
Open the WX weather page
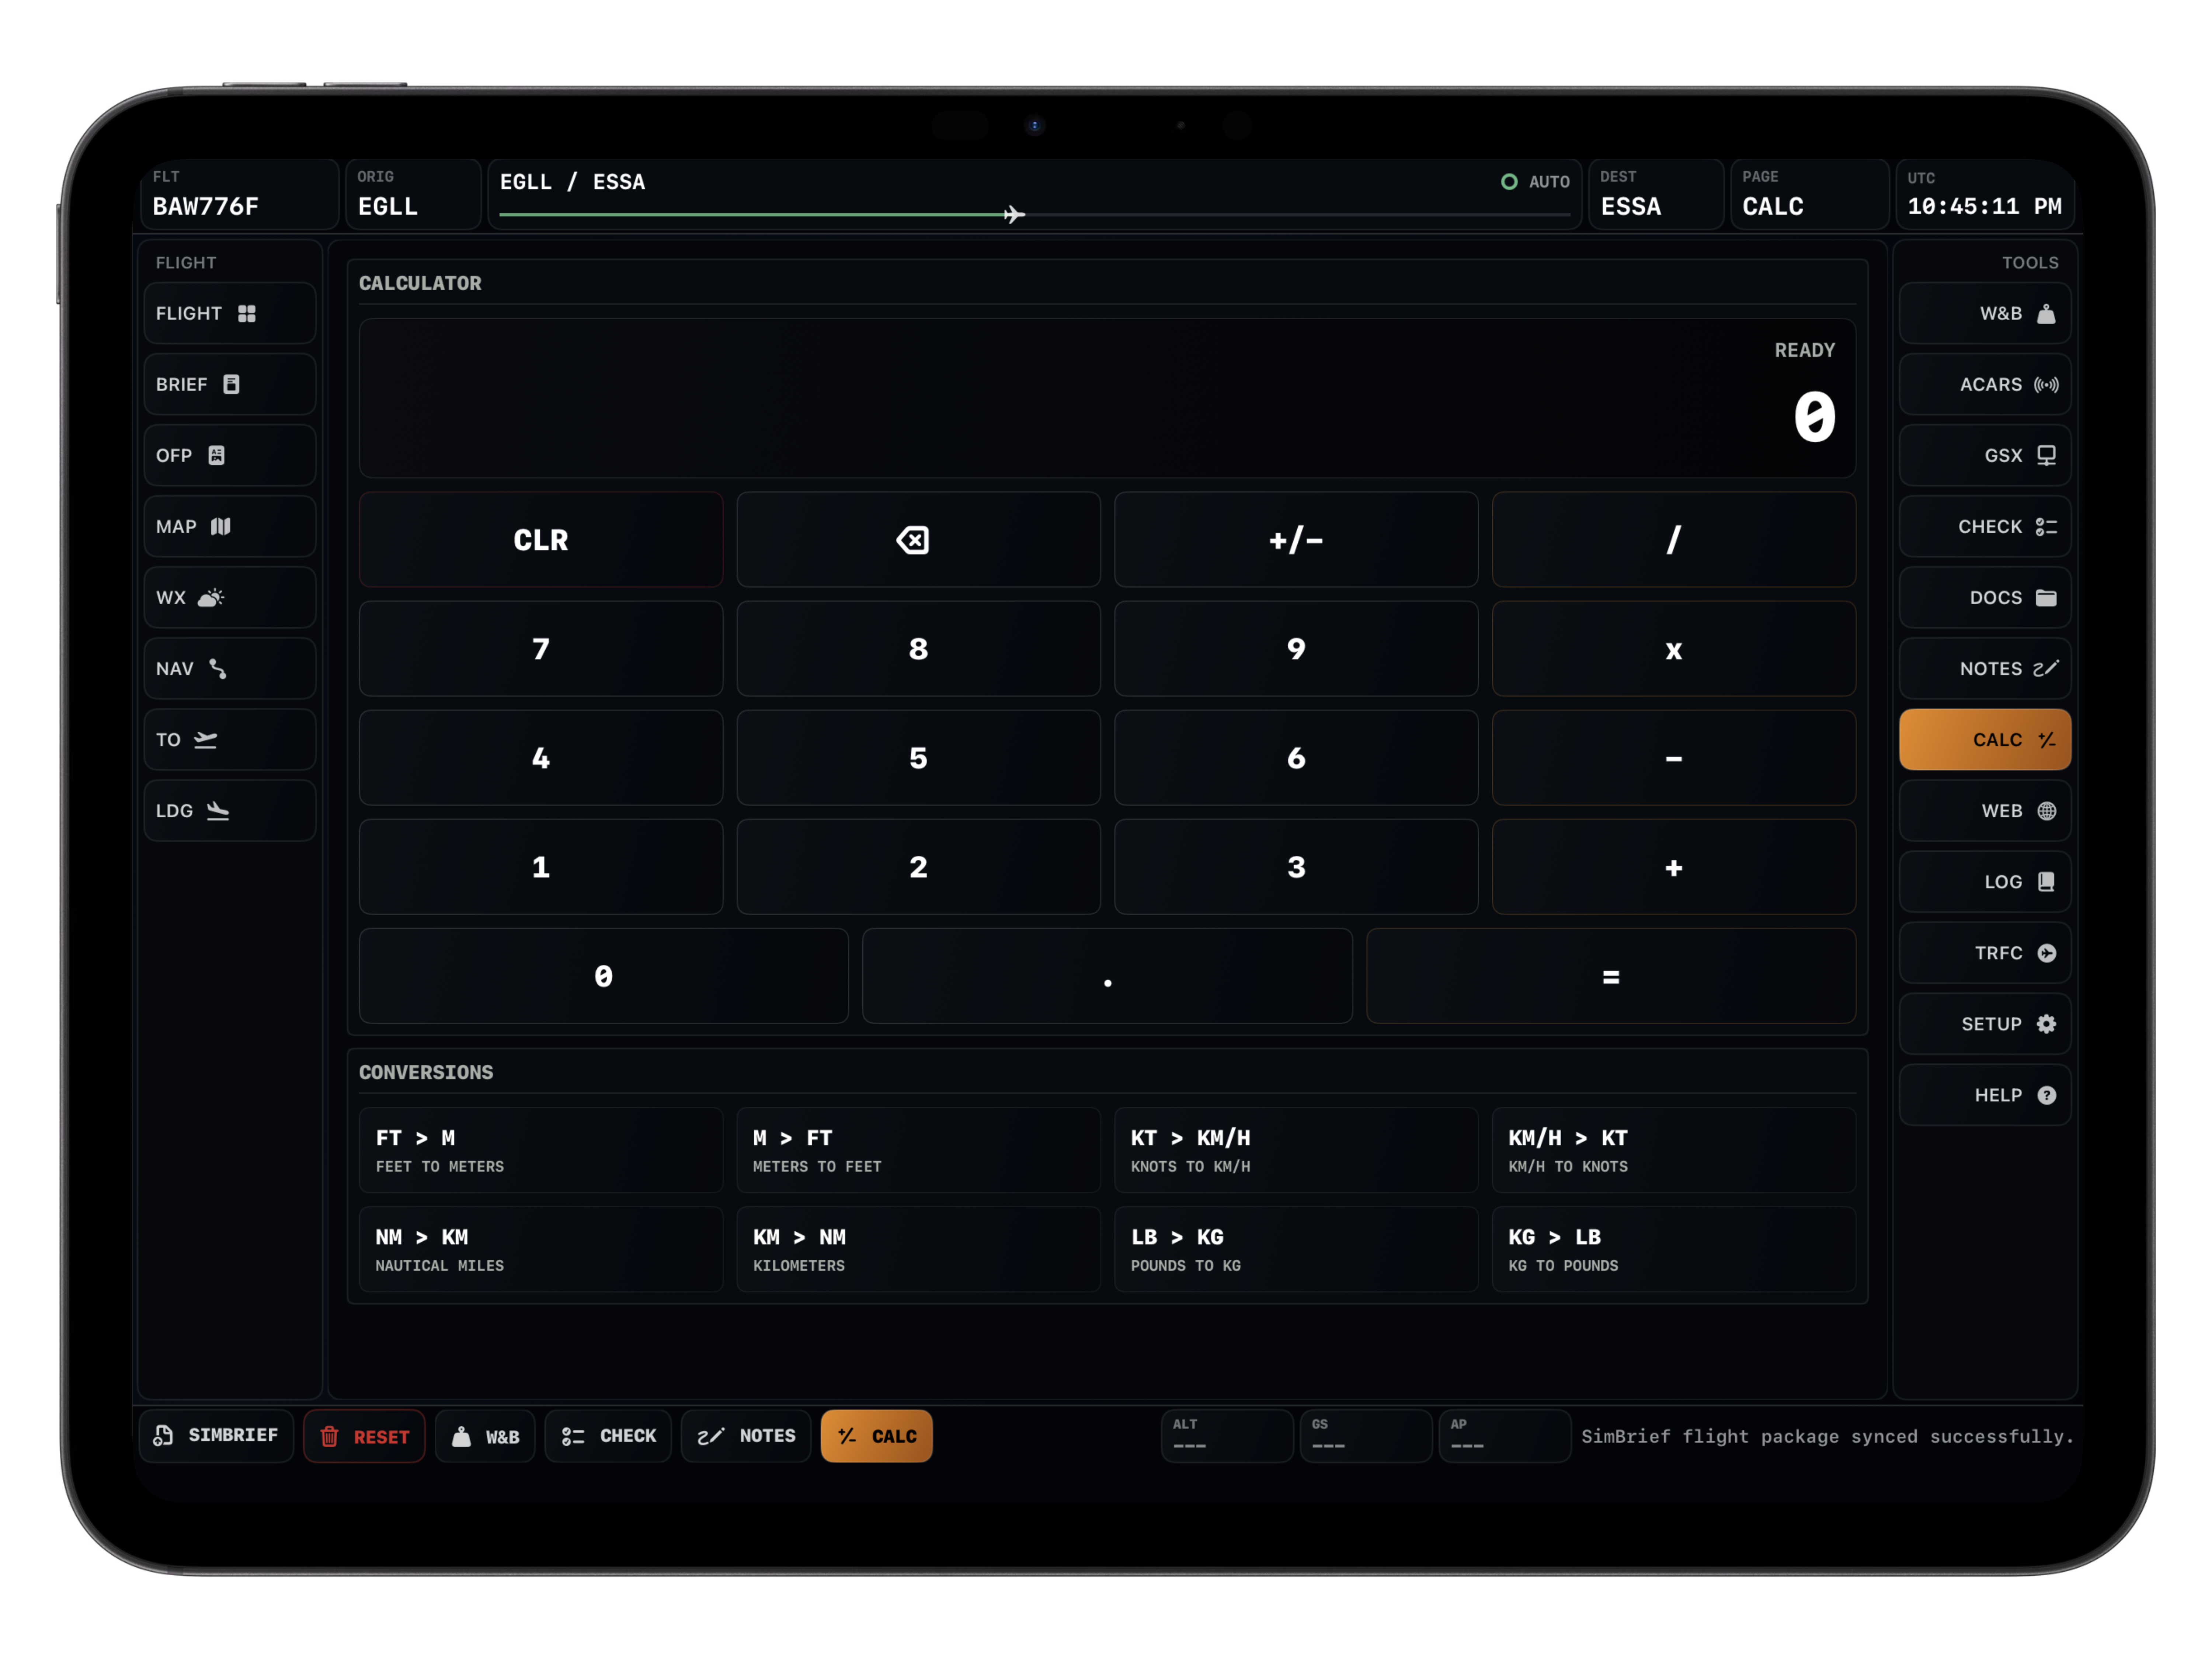230,597
